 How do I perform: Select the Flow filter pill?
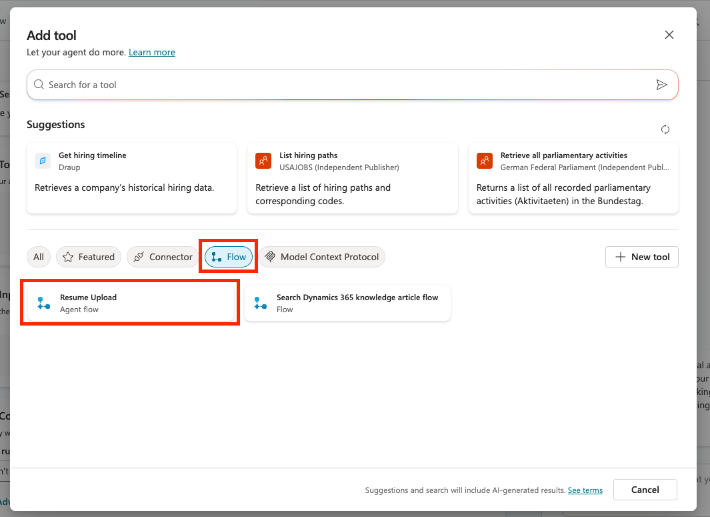(229, 257)
